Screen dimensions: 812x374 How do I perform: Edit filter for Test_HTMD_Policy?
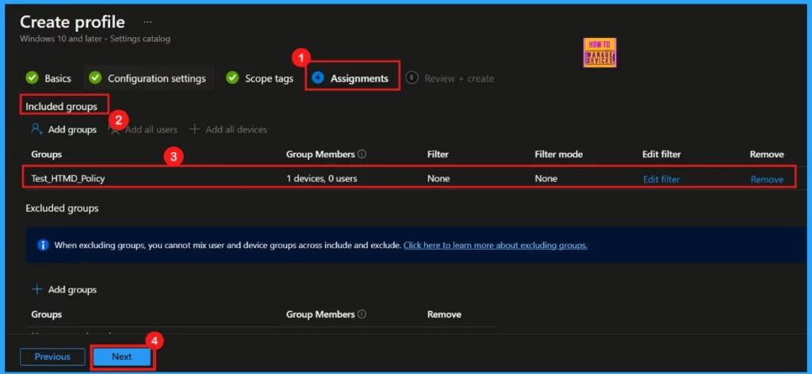click(x=661, y=180)
